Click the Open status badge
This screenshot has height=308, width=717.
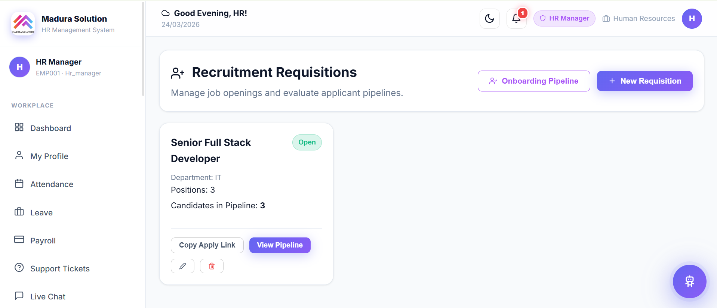[307, 142]
